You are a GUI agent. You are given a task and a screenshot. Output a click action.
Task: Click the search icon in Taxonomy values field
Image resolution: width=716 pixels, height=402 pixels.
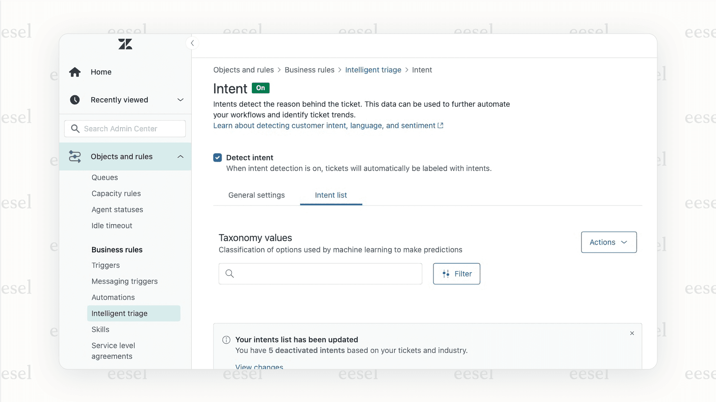click(230, 274)
